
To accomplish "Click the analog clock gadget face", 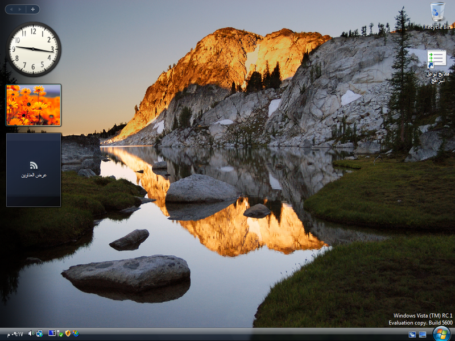I will tap(32, 48).
